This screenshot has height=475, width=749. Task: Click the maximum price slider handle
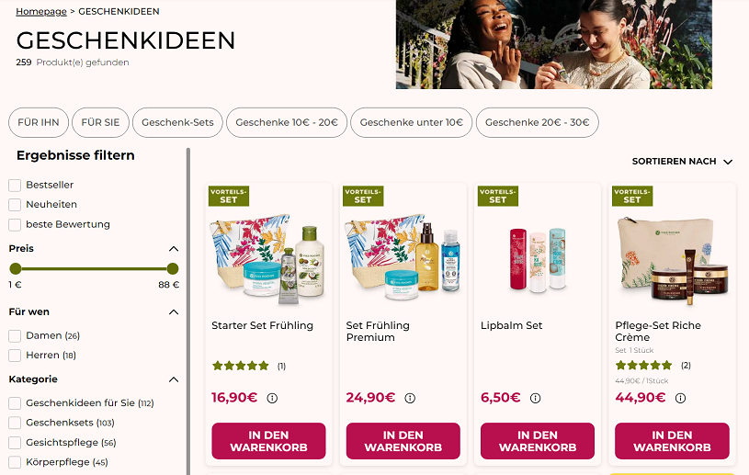pyautogui.click(x=173, y=269)
